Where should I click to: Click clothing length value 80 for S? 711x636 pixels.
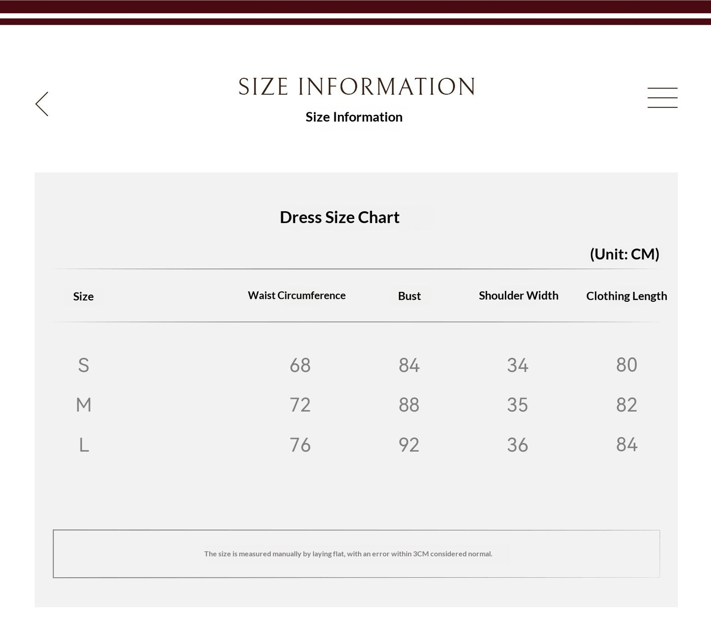click(x=626, y=365)
